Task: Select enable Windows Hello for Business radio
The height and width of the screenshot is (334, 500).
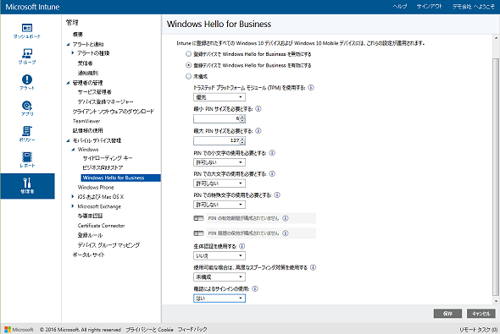Action: point(188,65)
